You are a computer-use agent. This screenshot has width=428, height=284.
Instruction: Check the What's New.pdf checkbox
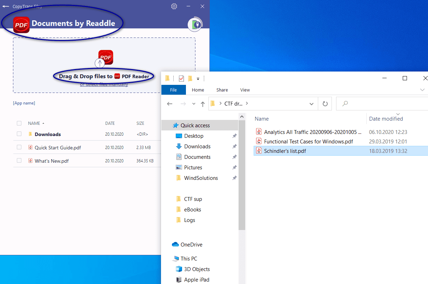pos(19,161)
